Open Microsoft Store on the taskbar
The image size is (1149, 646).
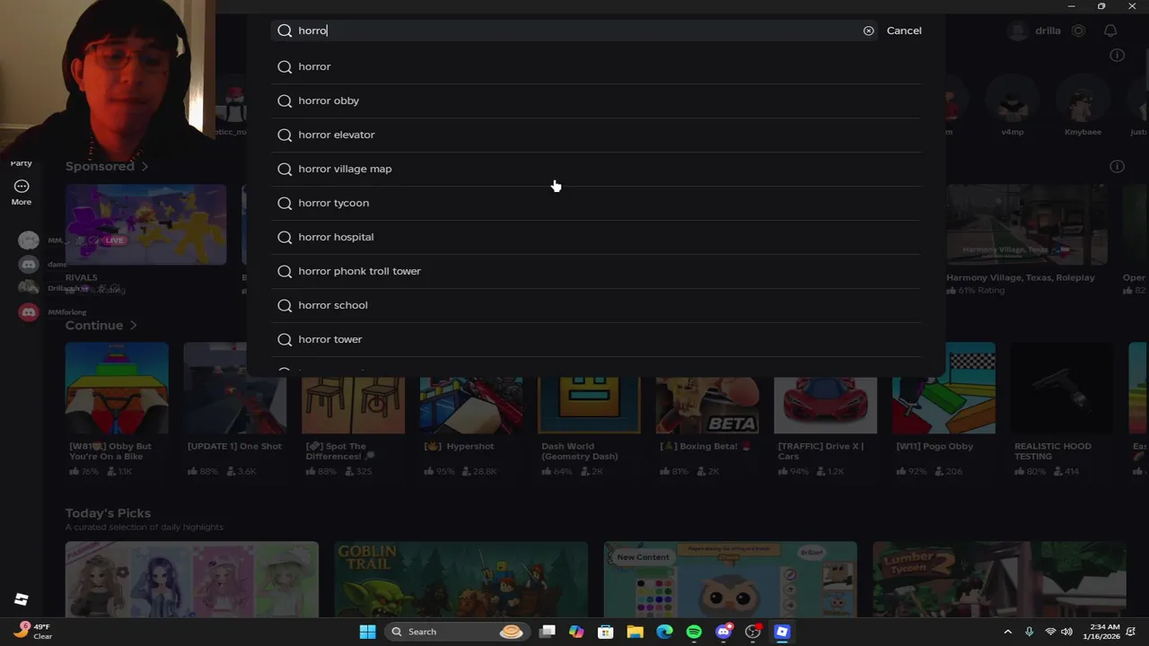click(x=606, y=632)
